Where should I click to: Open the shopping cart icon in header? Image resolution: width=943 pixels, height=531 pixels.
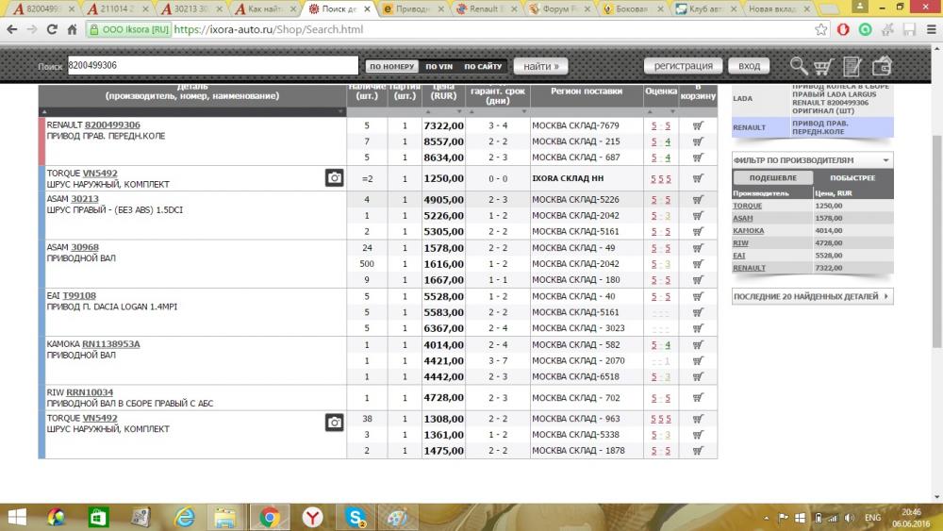(823, 66)
